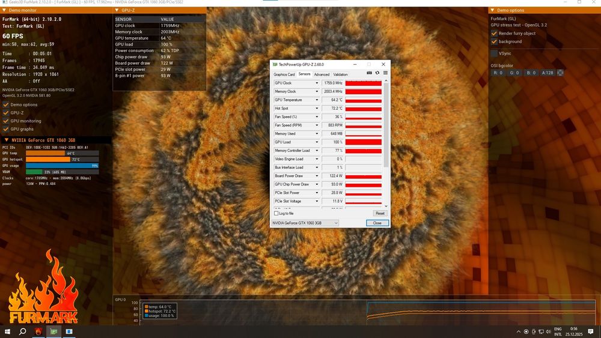Open the PCIe Slot Power dropdown
Image resolution: width=601 pixels, height=338 pixels.
(317, 193)
